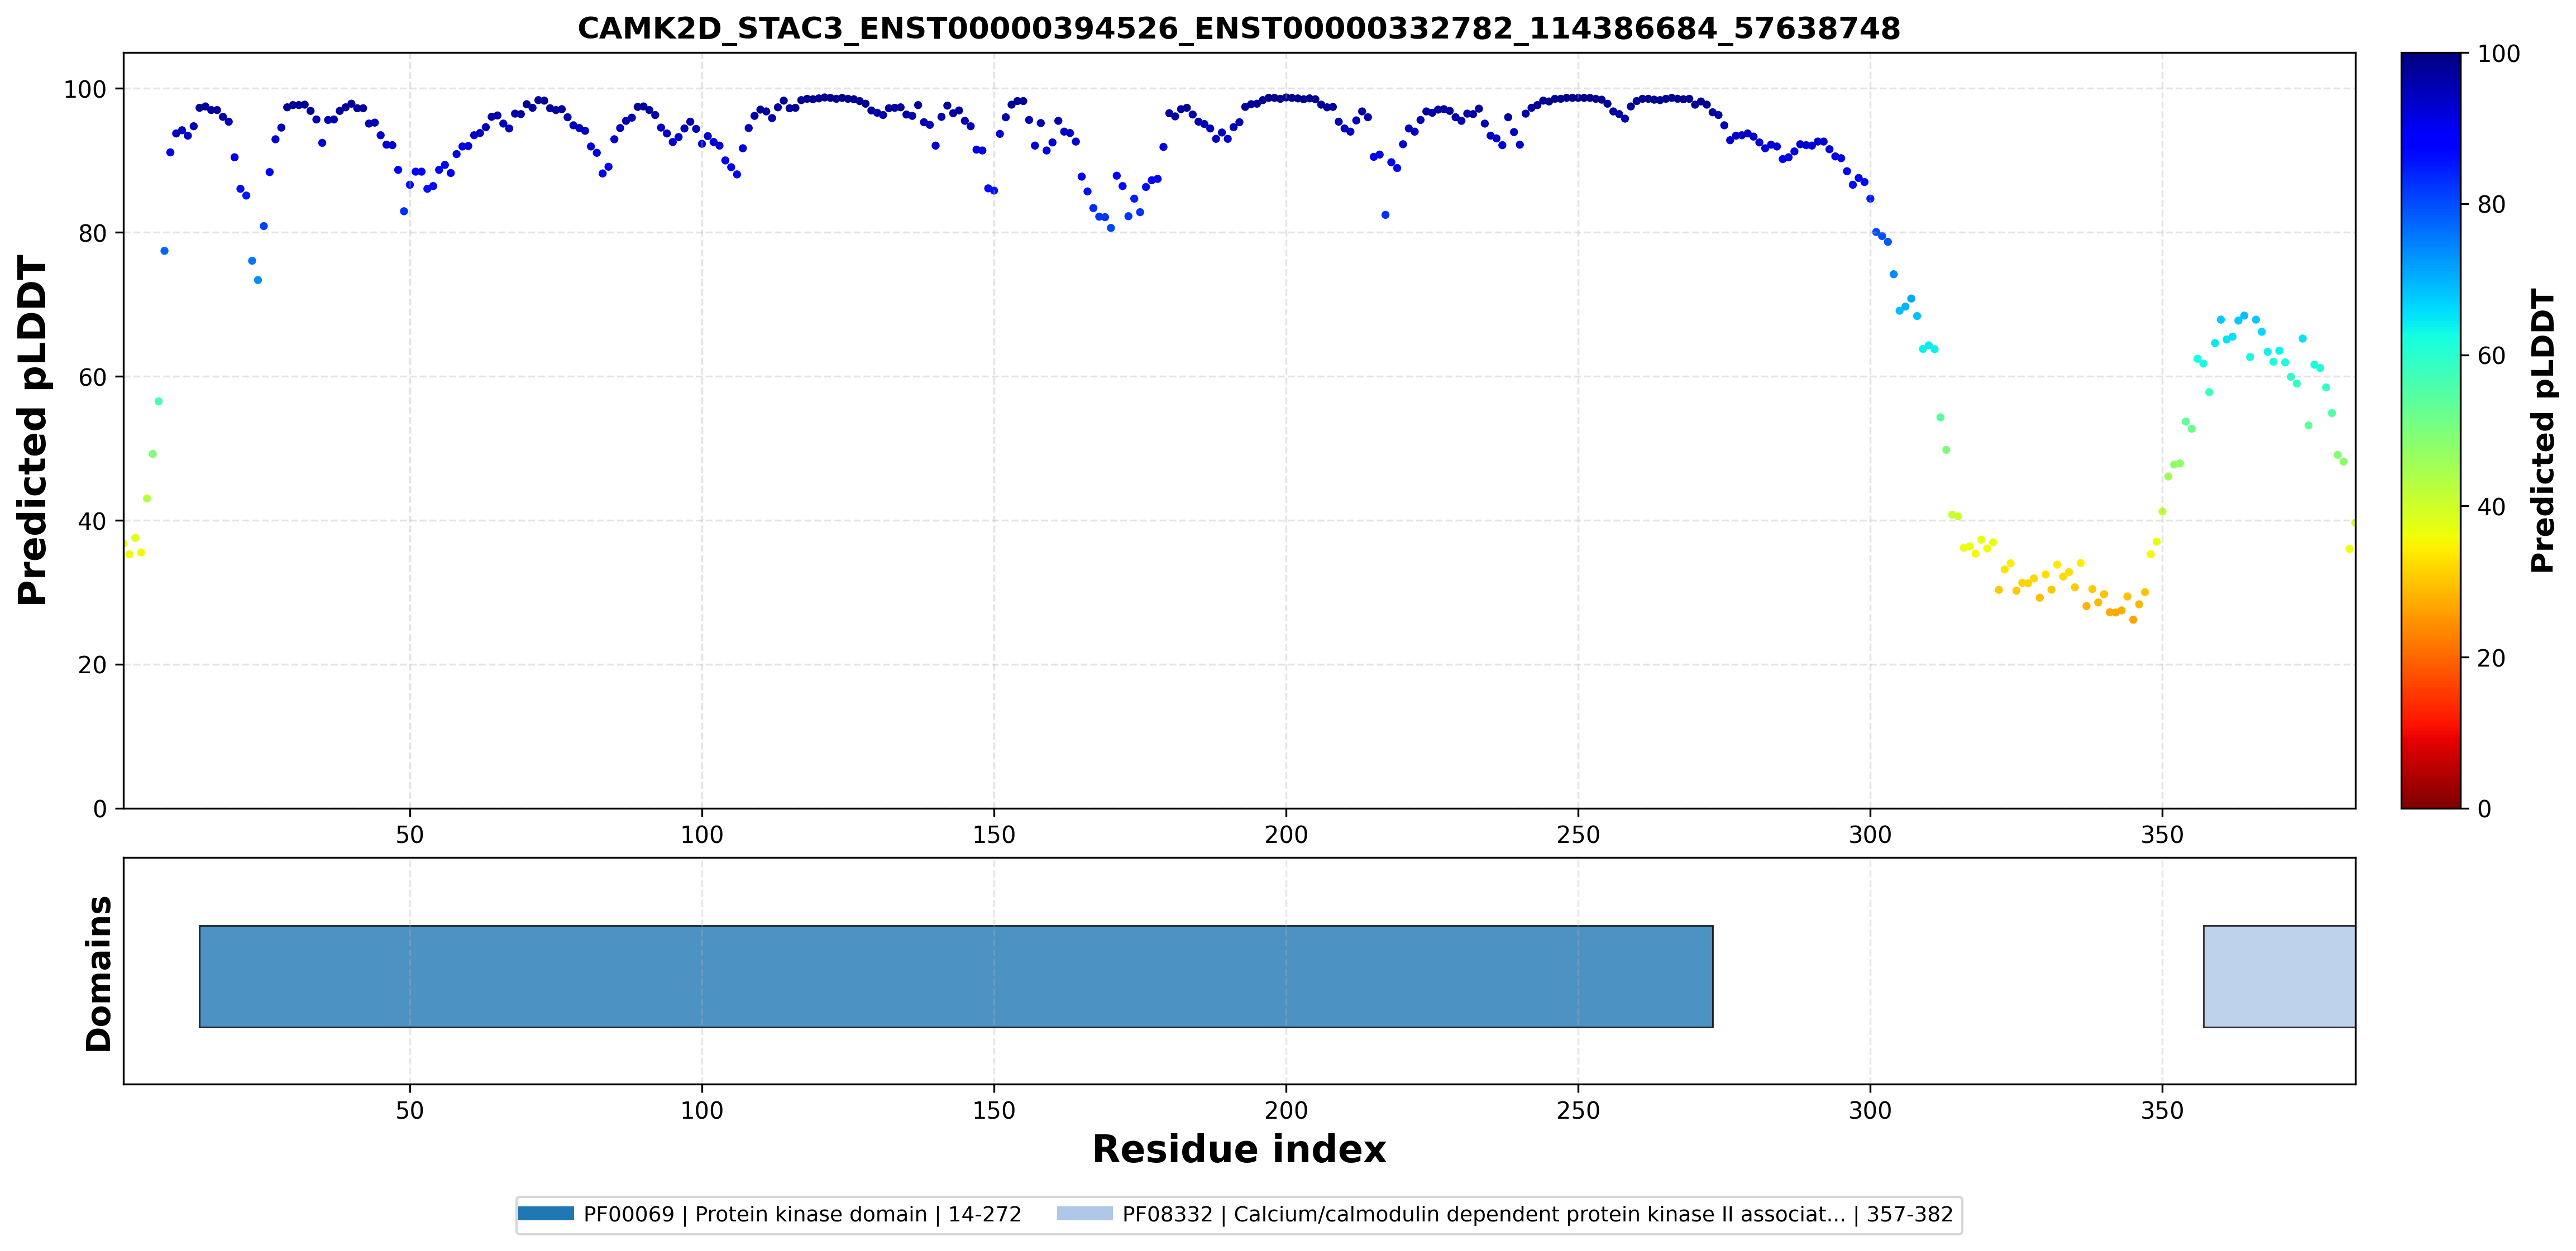Image resolution: width=2576 pixels, height=1251 pixels.
Task: Click the light blue PF08332 domain bar
Action: (2279, 976)
